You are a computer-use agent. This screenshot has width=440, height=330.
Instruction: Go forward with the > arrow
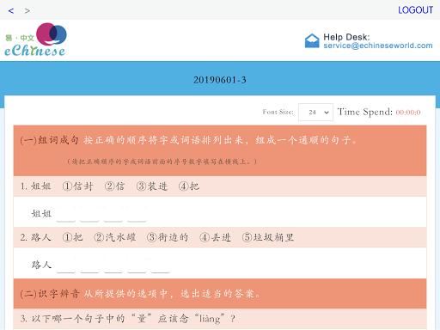click(27, 11)
